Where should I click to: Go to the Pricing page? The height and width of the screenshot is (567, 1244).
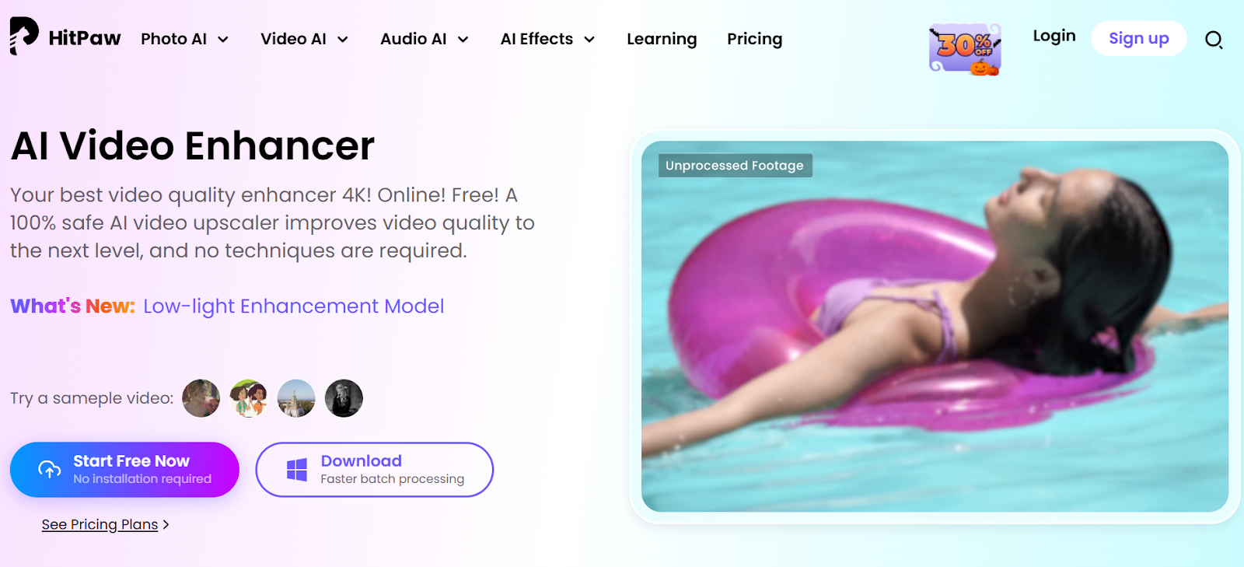point(754,39)
